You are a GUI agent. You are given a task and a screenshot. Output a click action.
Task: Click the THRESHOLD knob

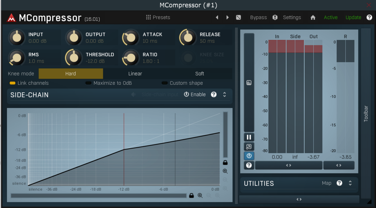click(x=74, y=57)
